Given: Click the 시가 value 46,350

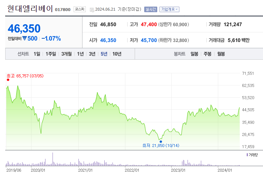Looking at the screenshot, I should click(108, 40).
